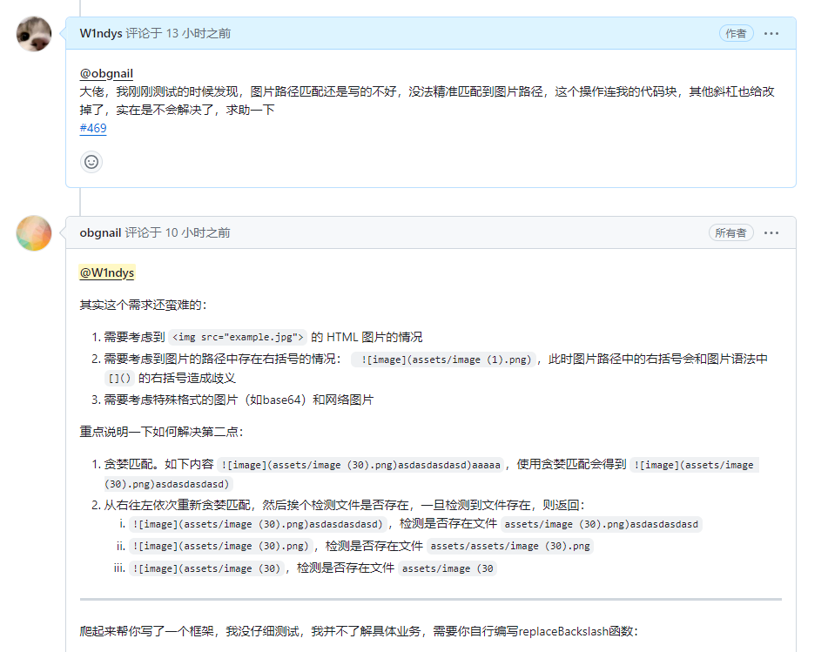Viewport: 828px width, 652px height.
Task: Click the replaceBackslash paragraph at the bottom
Action: pos(359,631)
